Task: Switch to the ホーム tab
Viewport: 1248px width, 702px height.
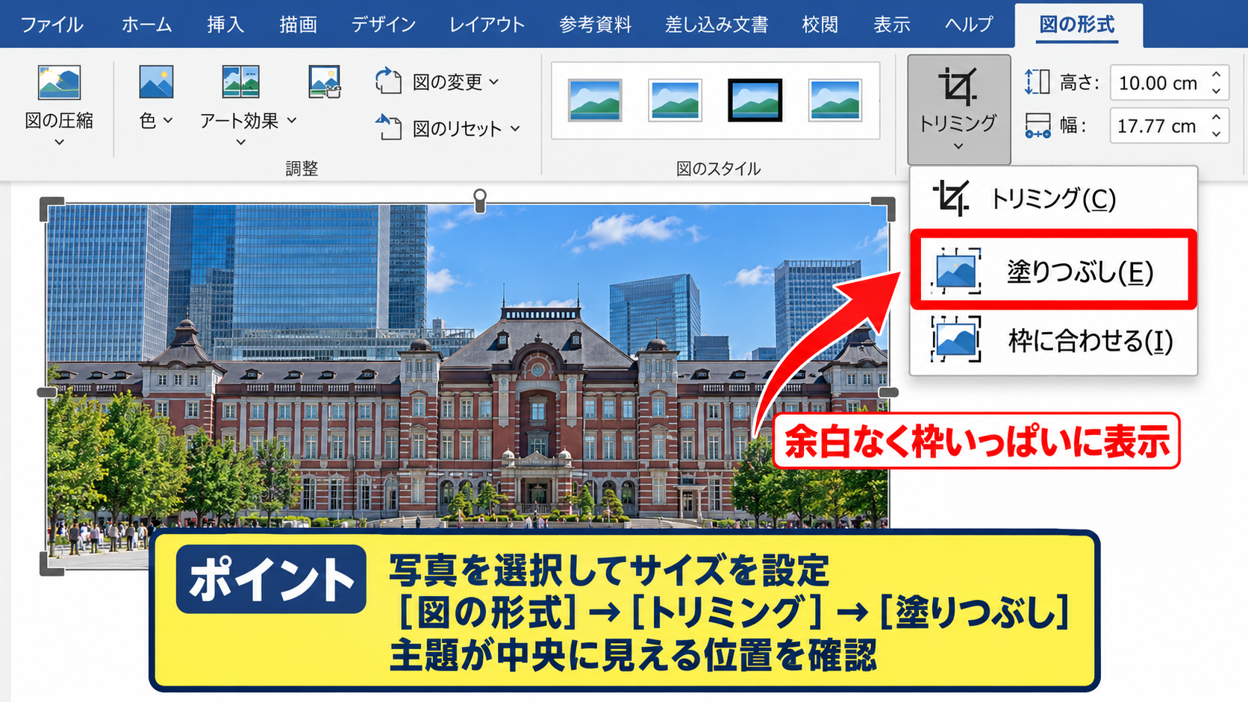Action: (x=147, y=25)
